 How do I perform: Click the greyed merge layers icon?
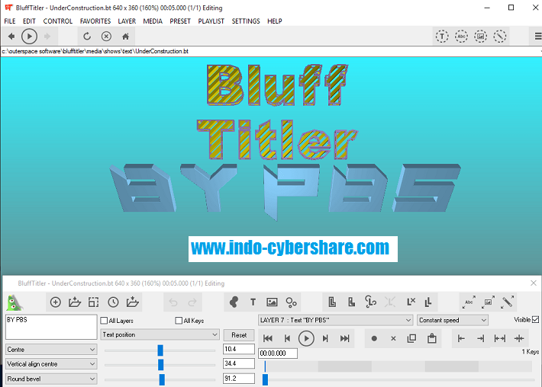click(x=390, y=302)
